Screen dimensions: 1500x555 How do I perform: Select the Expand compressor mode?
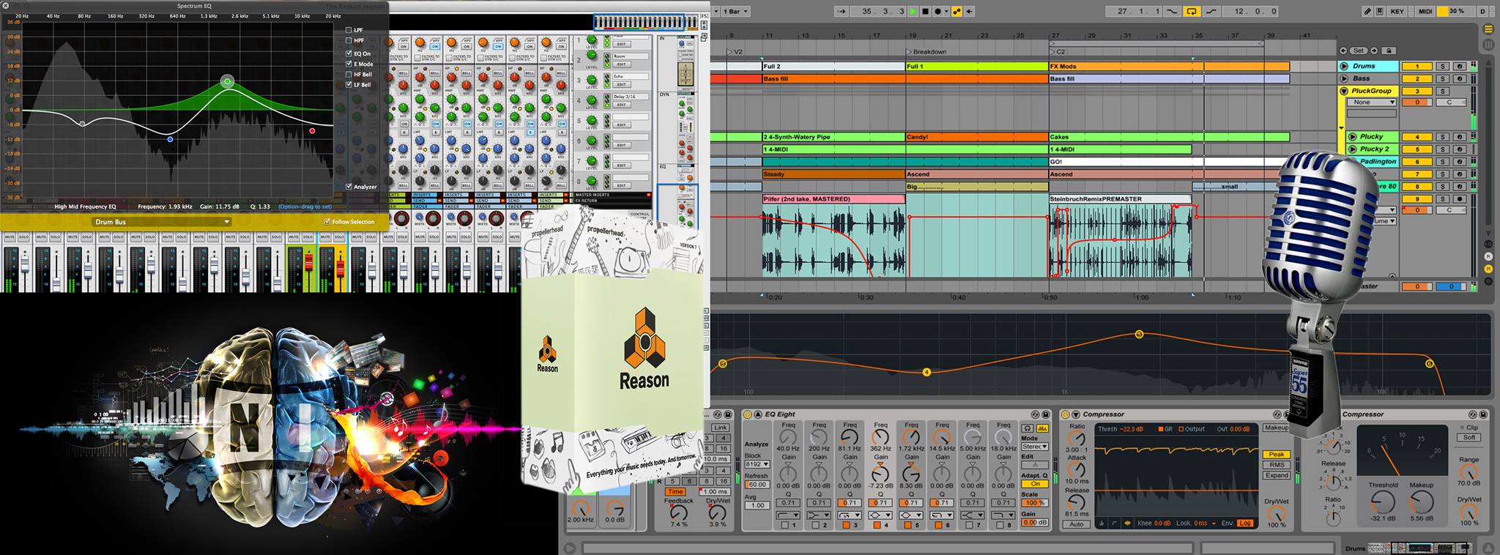point(1276,475)
